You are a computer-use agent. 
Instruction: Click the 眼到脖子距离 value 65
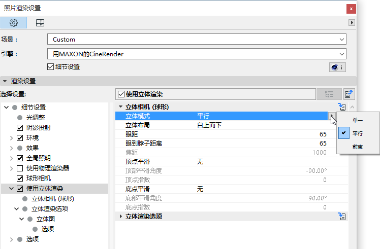tap(323, 143)
